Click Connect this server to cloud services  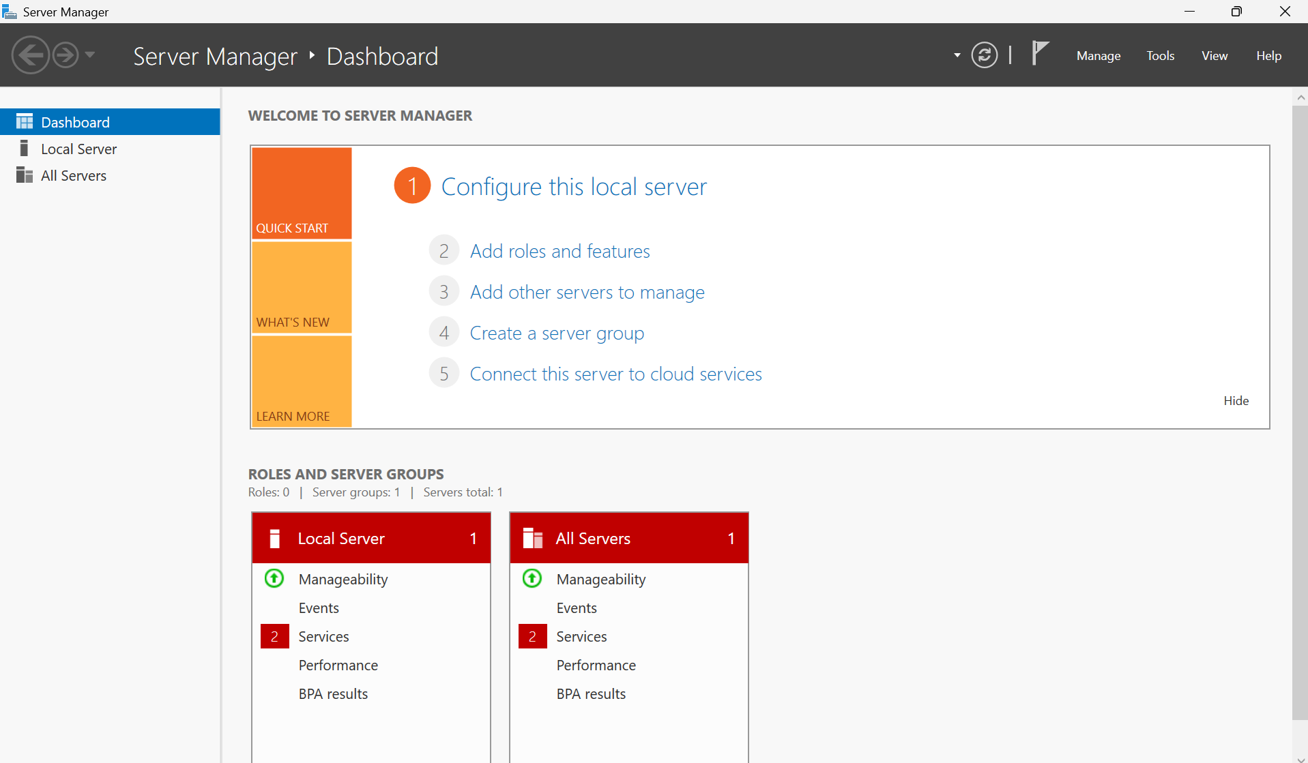[615, 374]
